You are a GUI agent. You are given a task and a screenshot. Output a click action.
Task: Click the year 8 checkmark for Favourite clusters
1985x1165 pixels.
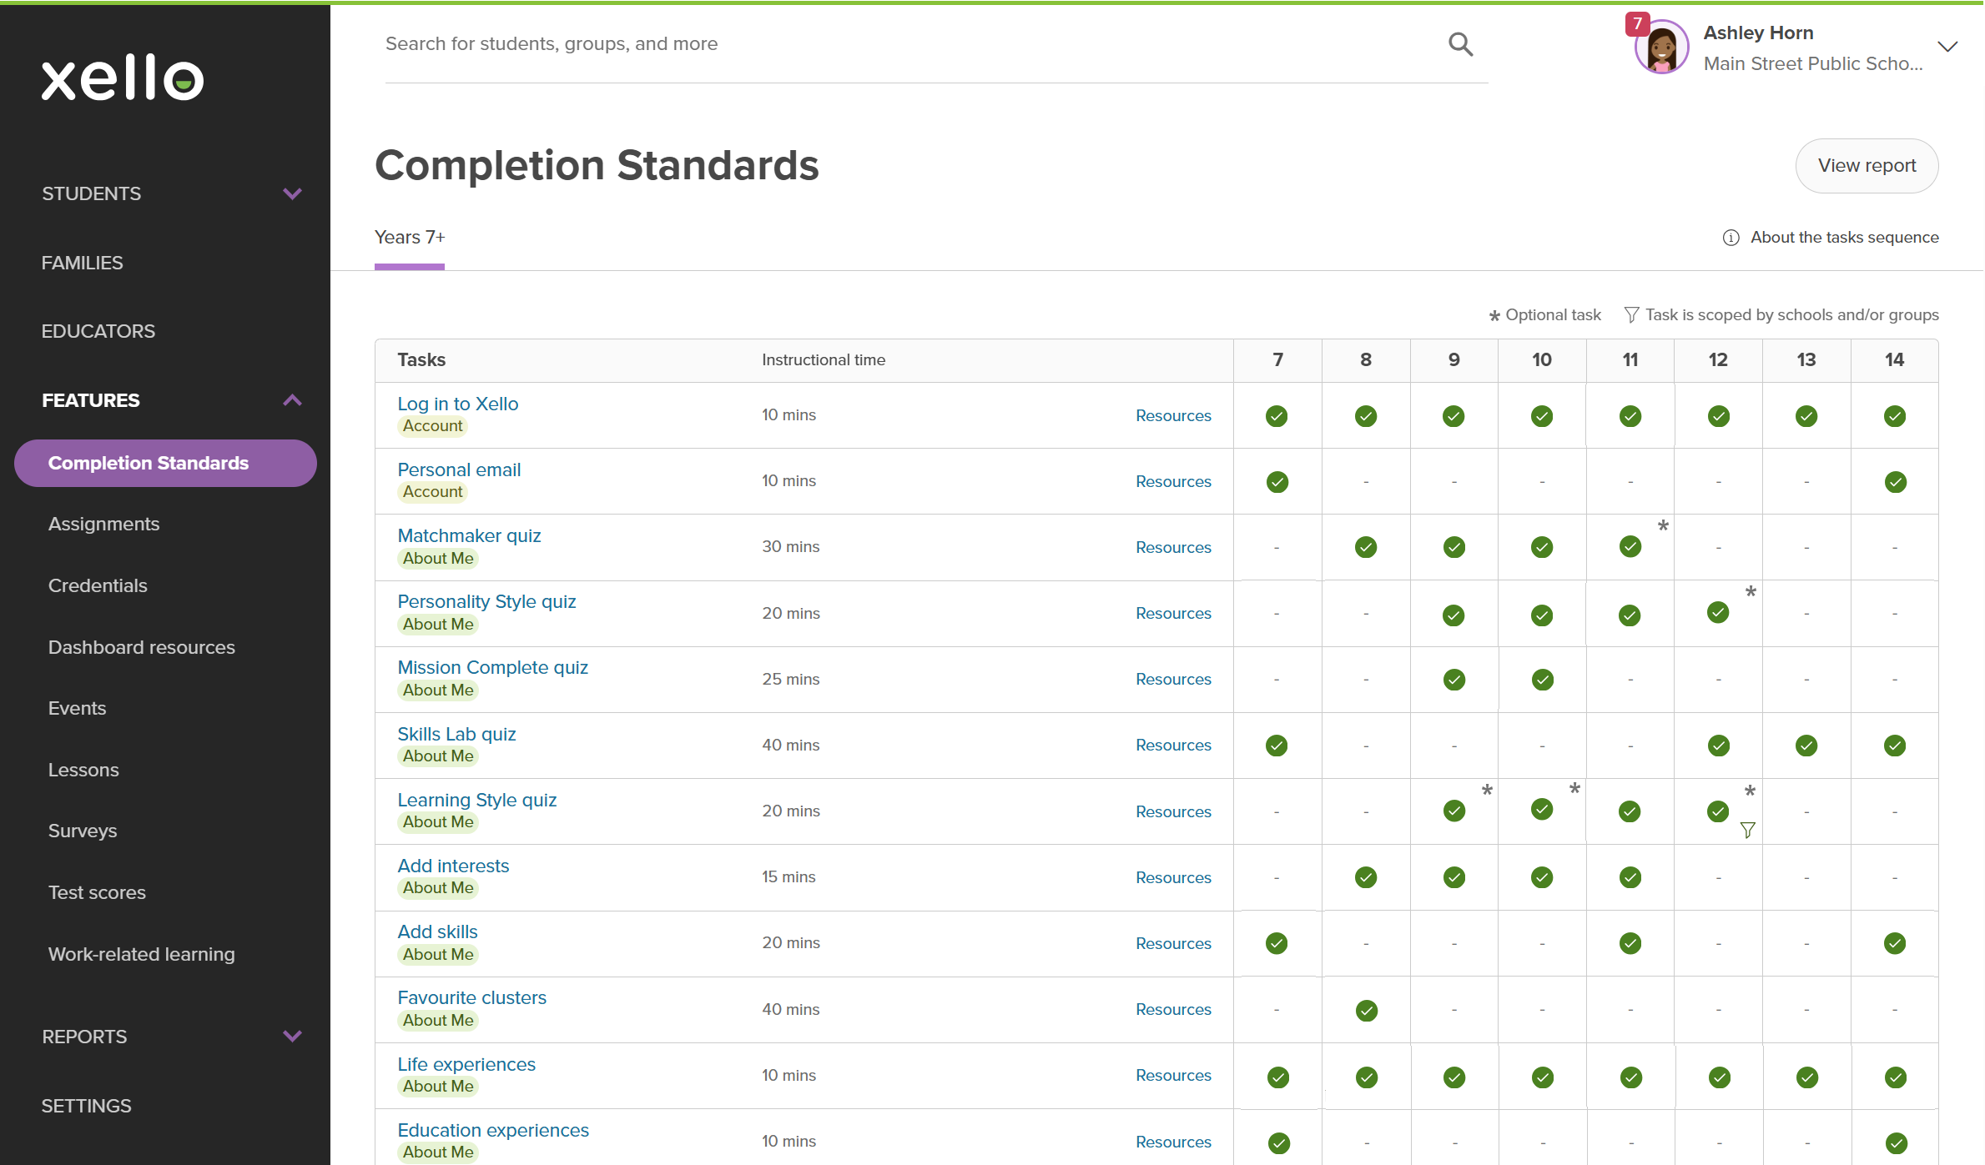coord(1366,1011)
